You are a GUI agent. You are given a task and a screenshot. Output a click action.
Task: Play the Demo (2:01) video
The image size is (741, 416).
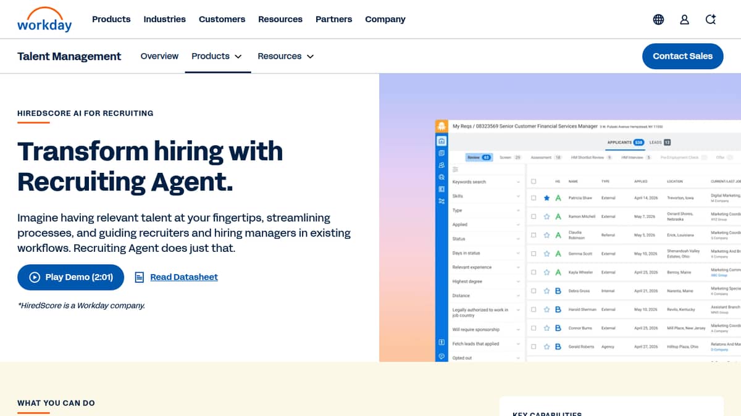click(70, 277)
